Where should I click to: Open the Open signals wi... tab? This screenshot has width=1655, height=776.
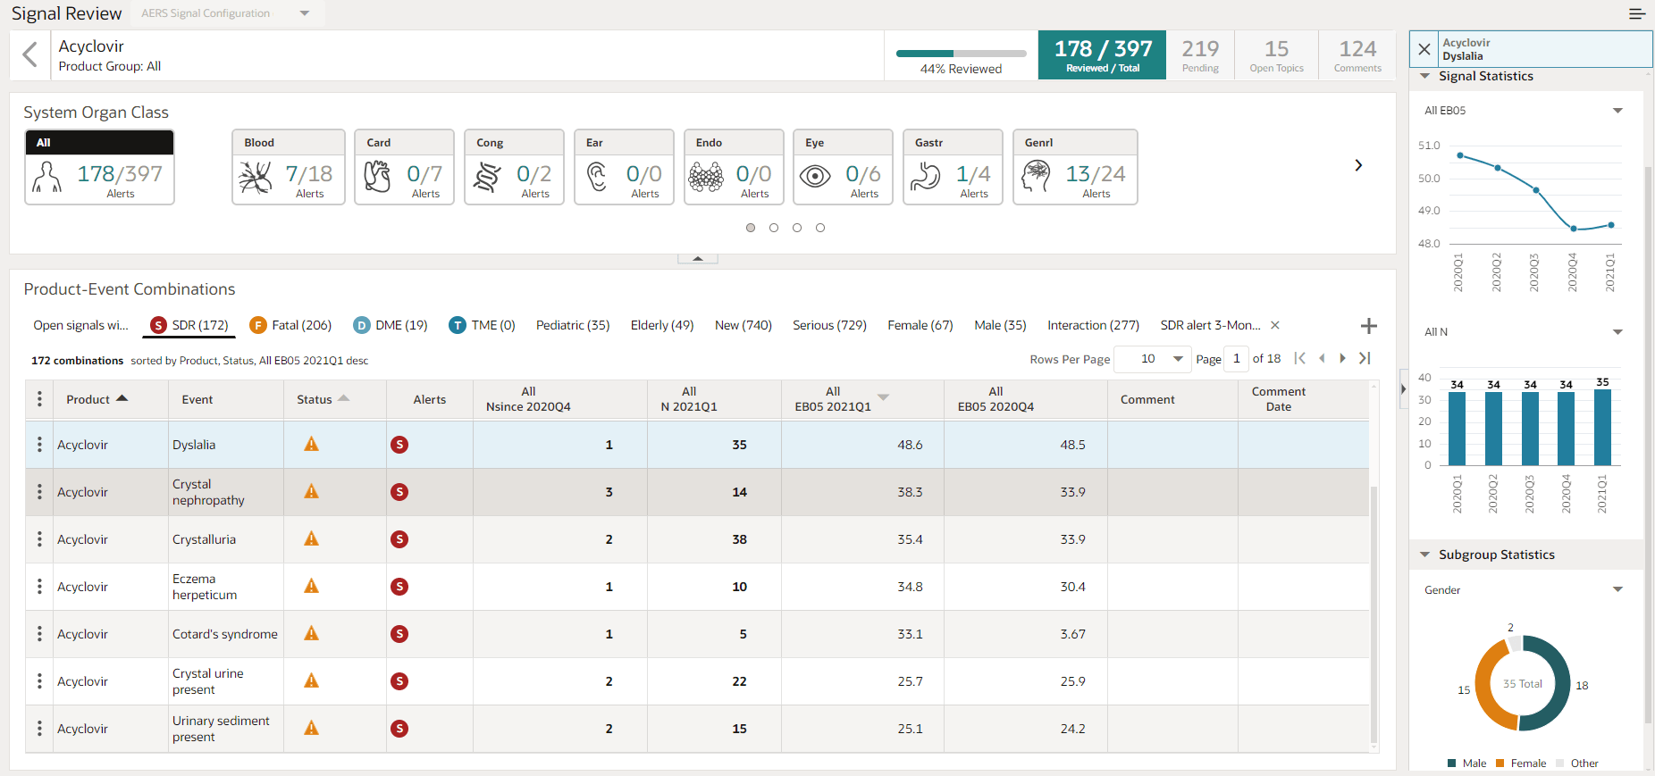click(x=80, y=325)
